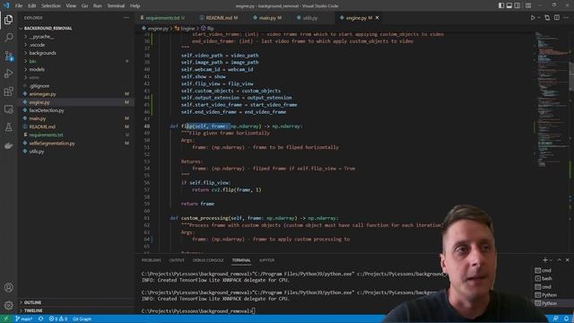Create a new terminal with plus
The width and height of the screenshot is (574, 323).
pyautogui.click(x=544, y=259)
